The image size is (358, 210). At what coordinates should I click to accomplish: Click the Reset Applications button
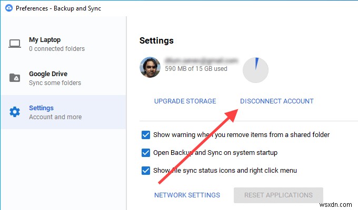coord(278,195)
